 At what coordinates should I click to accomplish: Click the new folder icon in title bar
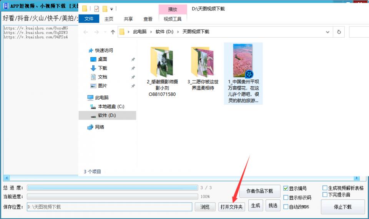pyautogui.click(x=105, y=9)
